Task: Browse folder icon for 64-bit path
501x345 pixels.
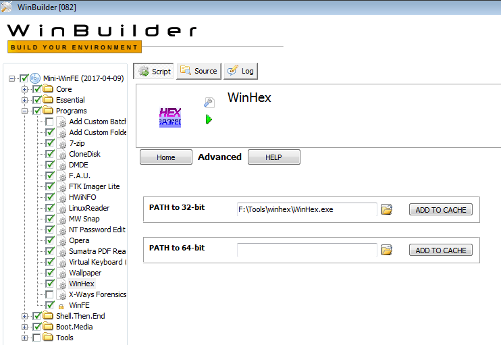Action: pos(386,250)
